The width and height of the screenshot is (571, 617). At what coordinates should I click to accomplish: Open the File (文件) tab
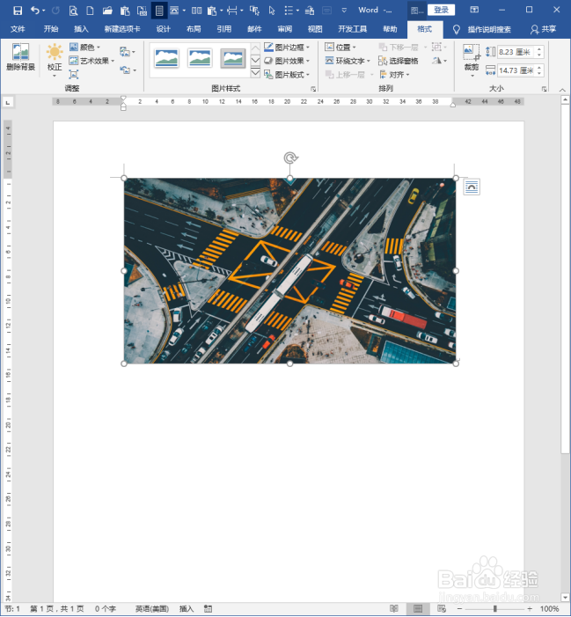pyautogui.click(x=18, y=29)
